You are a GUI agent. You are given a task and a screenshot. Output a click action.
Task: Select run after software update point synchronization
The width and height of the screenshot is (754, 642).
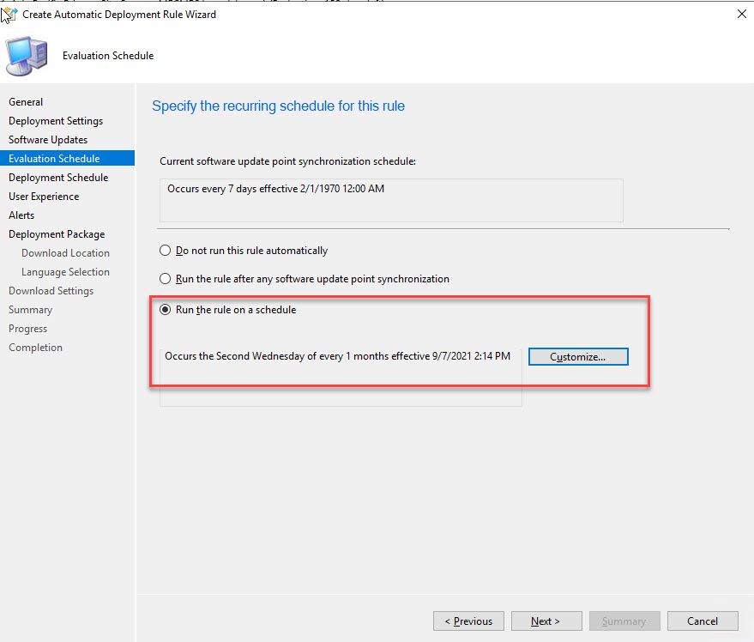[166, 279]
